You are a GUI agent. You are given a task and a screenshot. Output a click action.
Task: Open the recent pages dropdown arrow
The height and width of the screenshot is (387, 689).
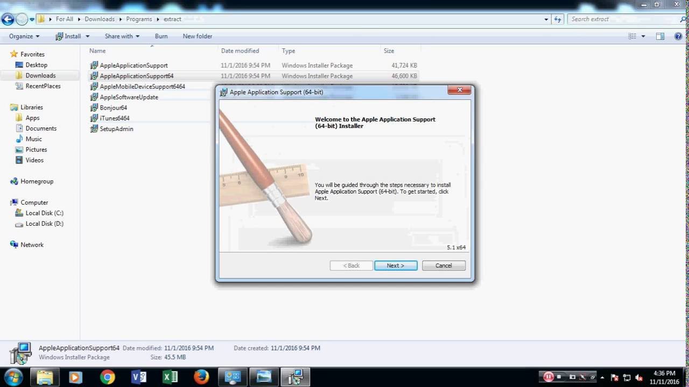32,19
